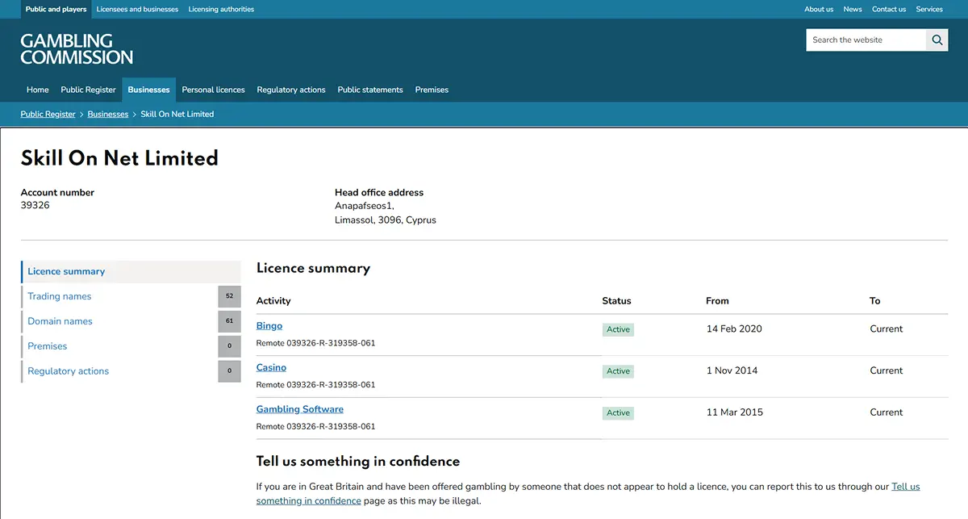This screenshot has width=968, height=519.
Task: Click Active status badge for Gambling Software
Action: pyautogui.click(x=618, y=412)
